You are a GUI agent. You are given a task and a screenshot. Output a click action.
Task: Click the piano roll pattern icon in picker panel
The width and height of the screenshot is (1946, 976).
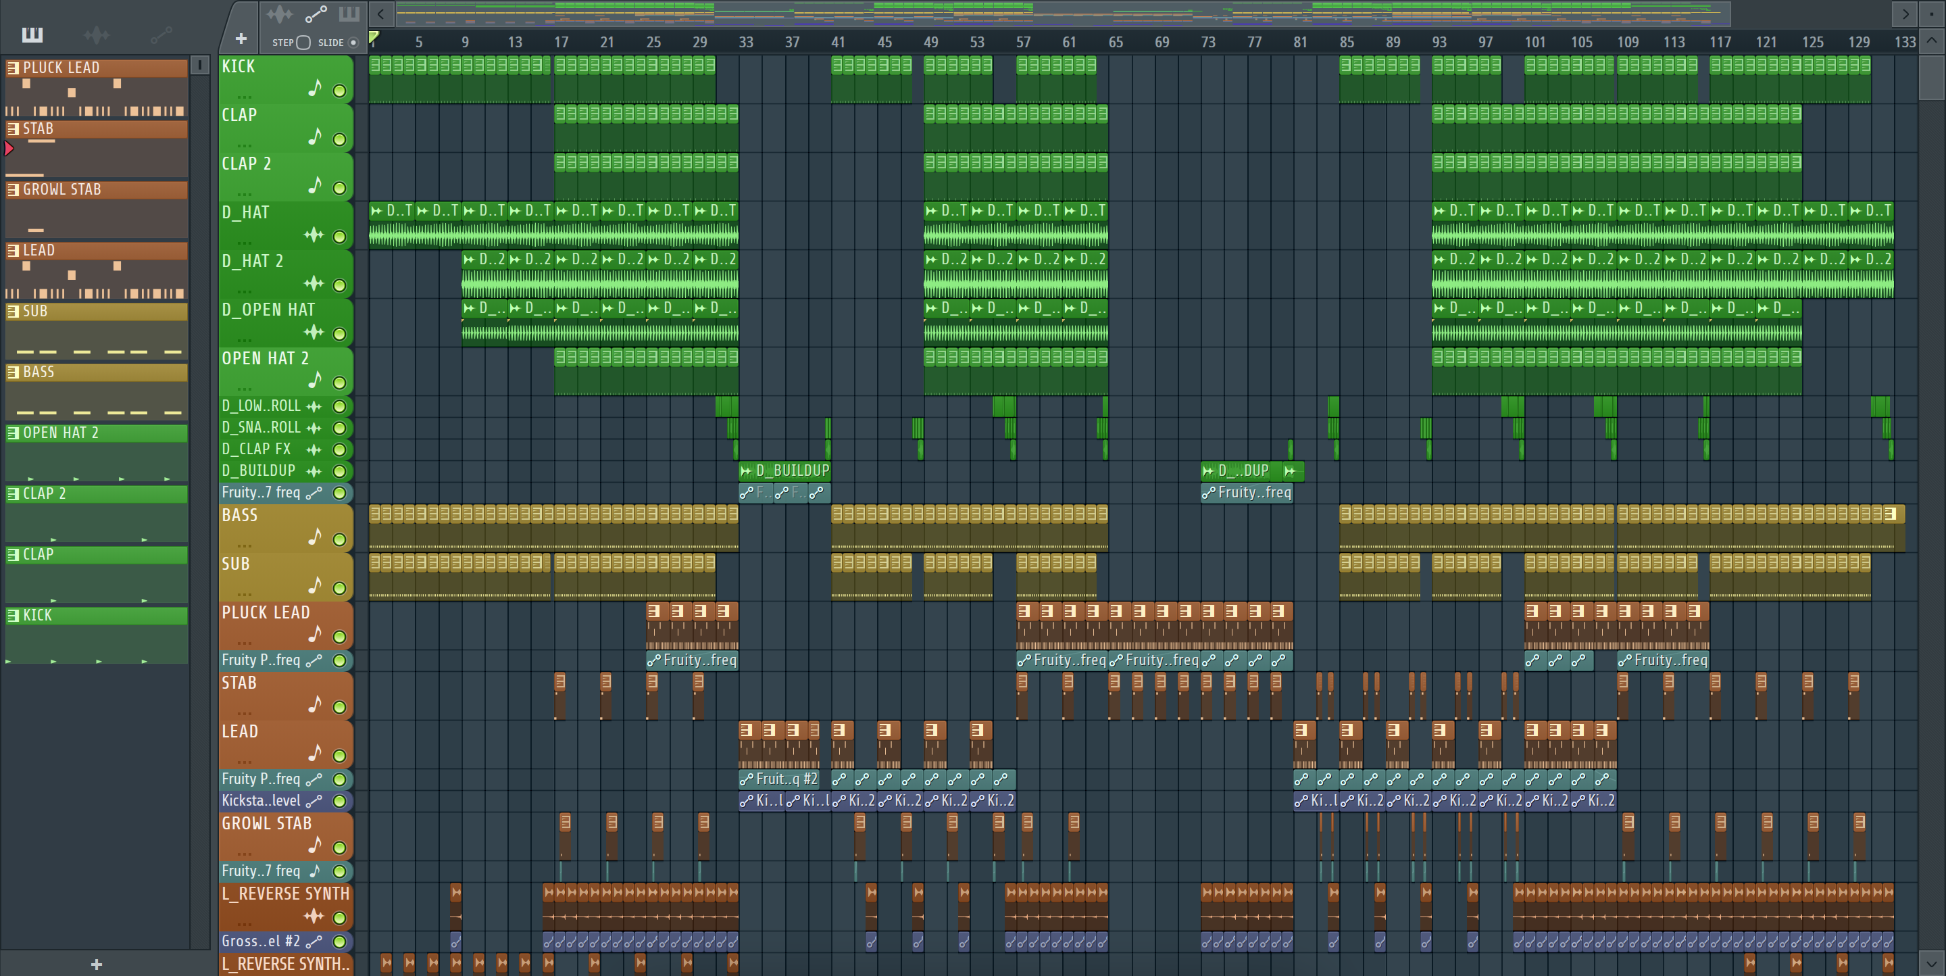[x=32, y=34]
